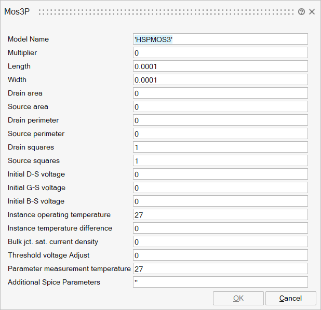
Task: Click the OK button
Action: 238,298
